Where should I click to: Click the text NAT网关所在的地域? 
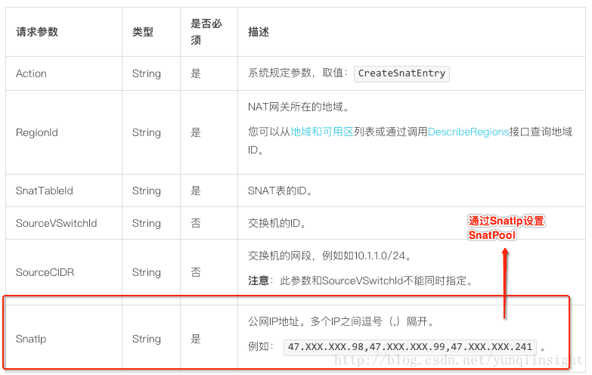299,107
